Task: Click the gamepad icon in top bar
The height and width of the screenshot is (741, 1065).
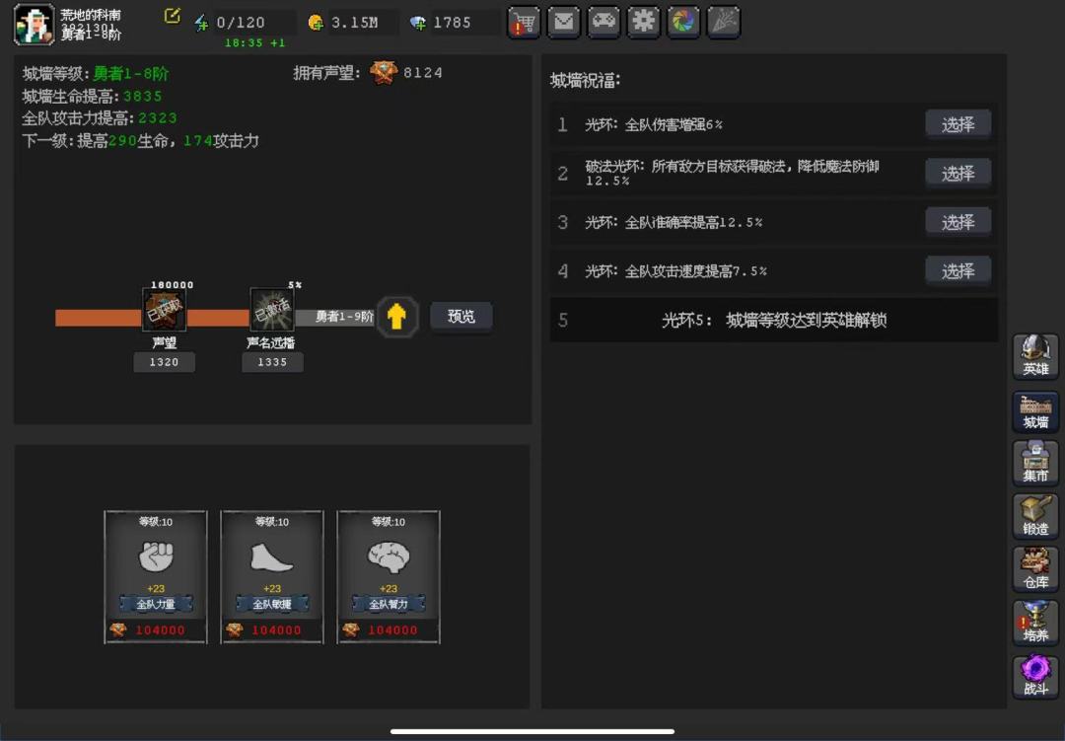Action: pos(603,23)
